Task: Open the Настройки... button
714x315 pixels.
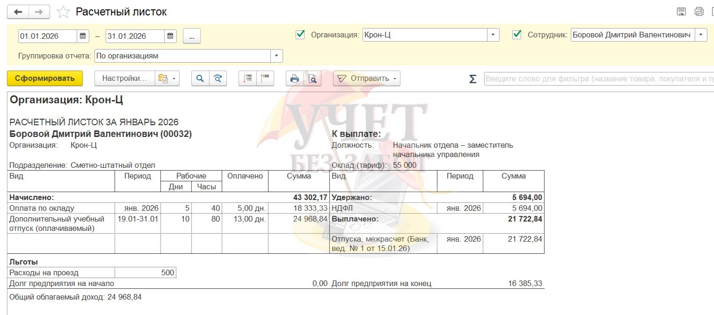Action: 124,79
